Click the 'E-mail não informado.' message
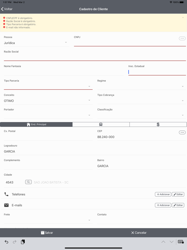Viewport: 187px width, 250px height. (x=18, y=27)
